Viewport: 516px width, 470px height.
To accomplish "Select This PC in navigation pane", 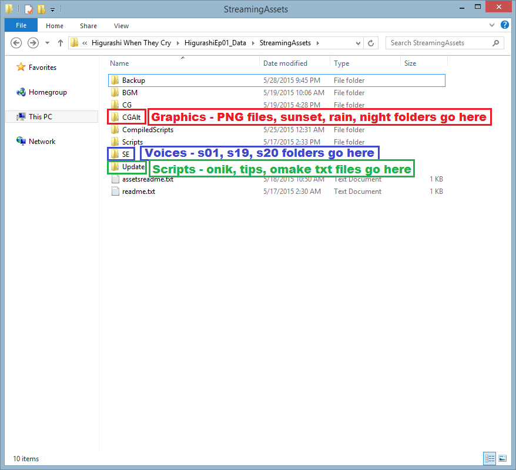I will pos(40,117).
